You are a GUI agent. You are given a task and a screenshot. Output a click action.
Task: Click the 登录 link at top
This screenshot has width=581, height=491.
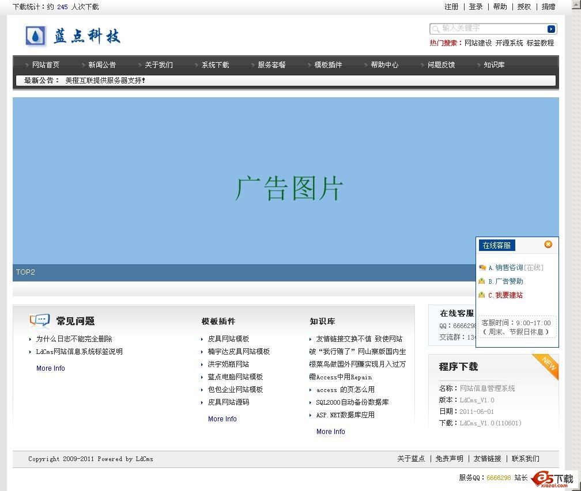tap(476, 7)
